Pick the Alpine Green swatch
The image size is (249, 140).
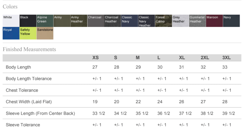tap(45, 21)
